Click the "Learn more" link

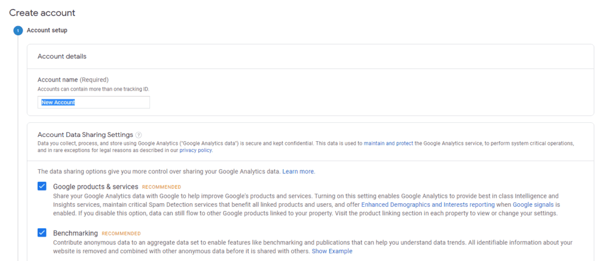298,172
